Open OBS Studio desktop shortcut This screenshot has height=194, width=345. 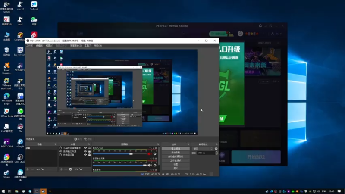20,158
